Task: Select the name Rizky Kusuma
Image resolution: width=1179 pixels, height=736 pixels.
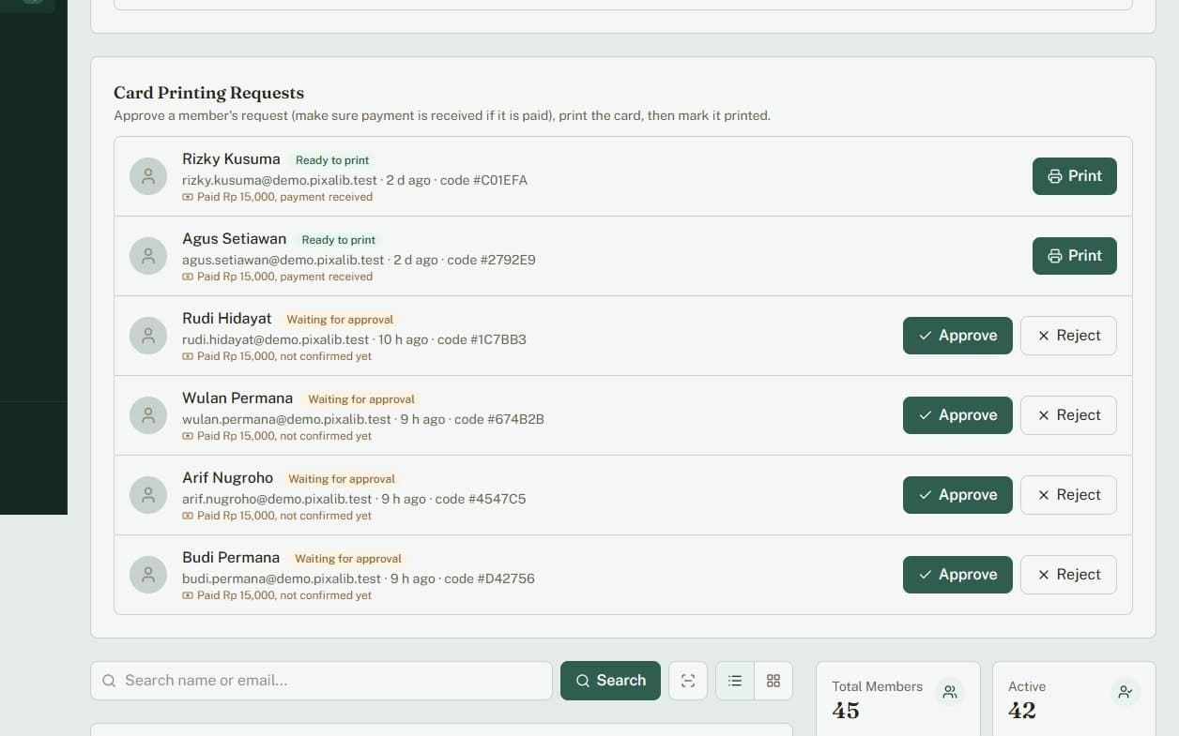Action: tap(231, 159)
